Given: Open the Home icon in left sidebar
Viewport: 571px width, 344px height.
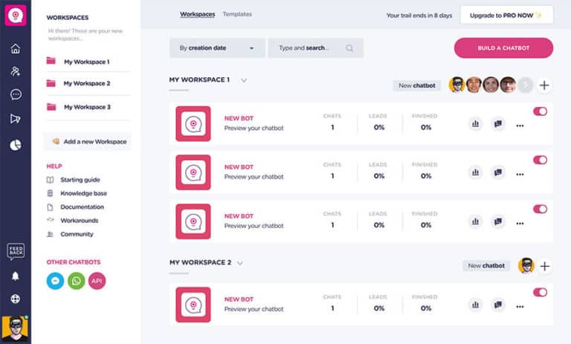Looking at the screenshot, I should coord(16,48).
